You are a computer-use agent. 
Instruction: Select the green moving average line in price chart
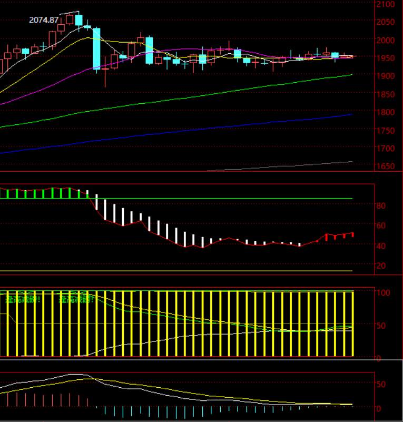(x=176, y=98)
